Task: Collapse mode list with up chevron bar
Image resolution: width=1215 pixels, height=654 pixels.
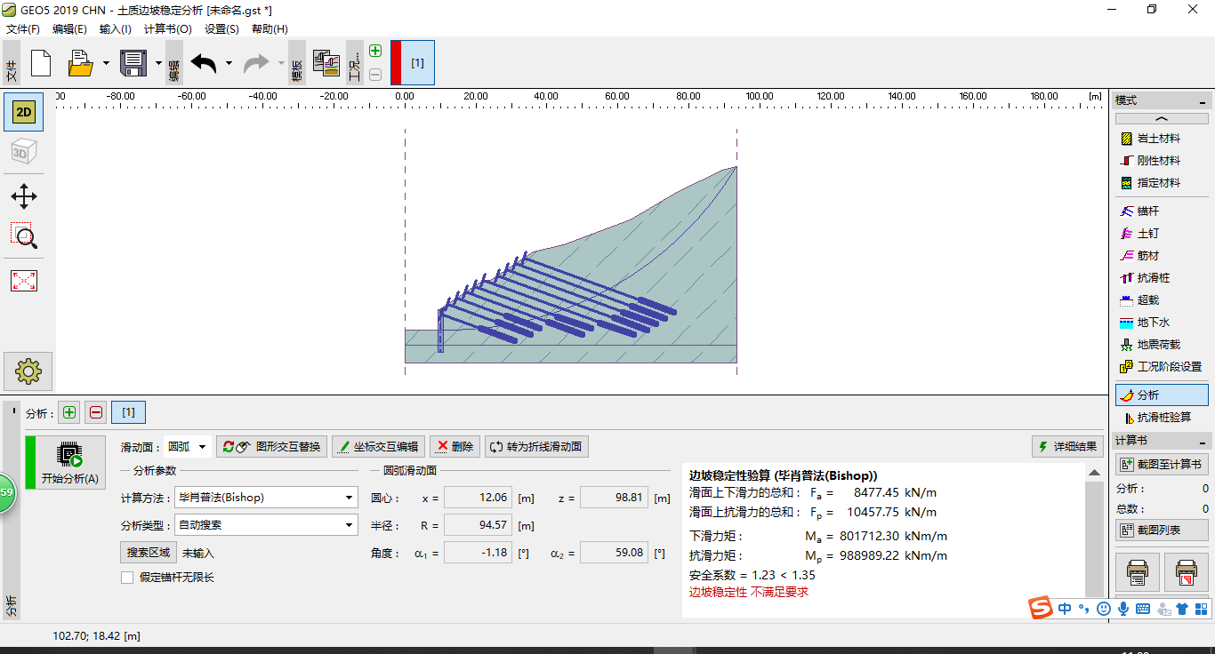Action: coord(1162,118)
